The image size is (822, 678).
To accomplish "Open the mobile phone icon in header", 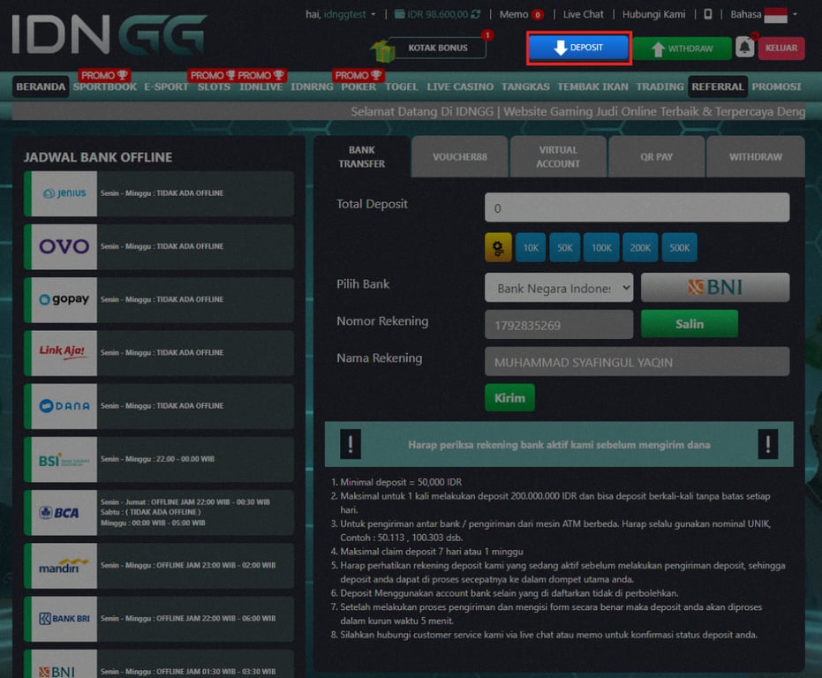I will click(708, 14).
